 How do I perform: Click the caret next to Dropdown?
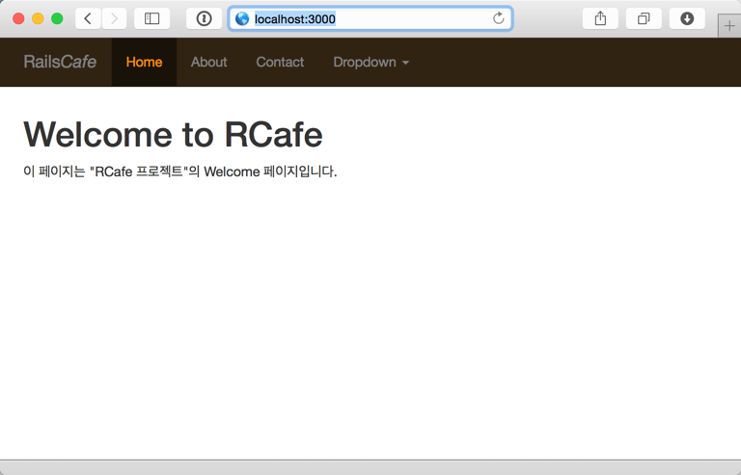(405, 63)
